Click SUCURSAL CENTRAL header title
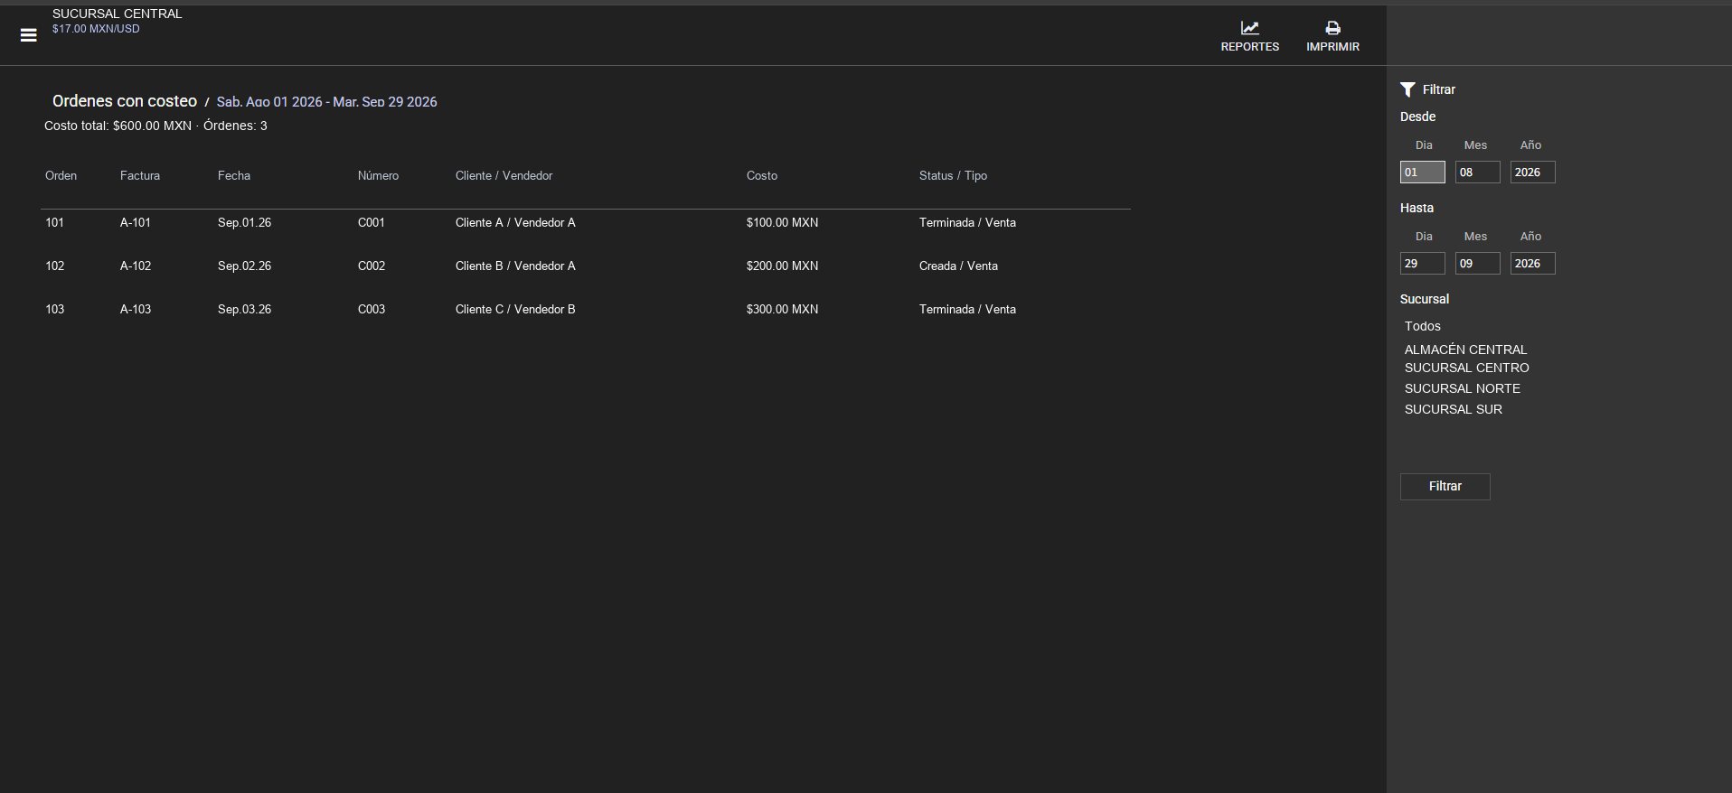Image resolution: width=1732 pixels, height=793 pixels. click(x=117, y=14)
